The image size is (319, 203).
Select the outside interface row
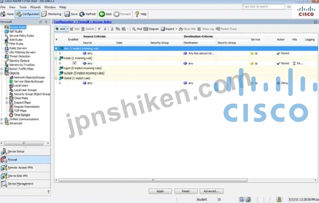point(186,73)
